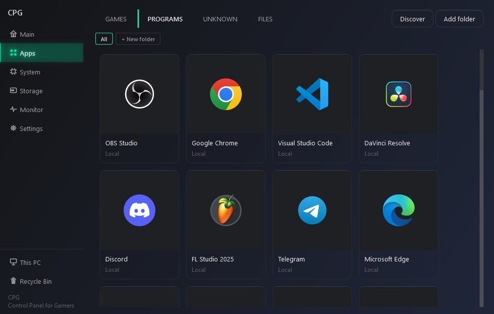494x314 pixels.
Task: Click the CPG title at top left
Action: tap(15, 12)
